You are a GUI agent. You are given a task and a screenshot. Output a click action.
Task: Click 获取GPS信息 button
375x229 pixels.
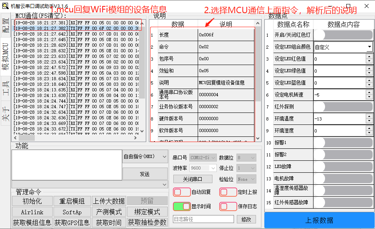72,223
